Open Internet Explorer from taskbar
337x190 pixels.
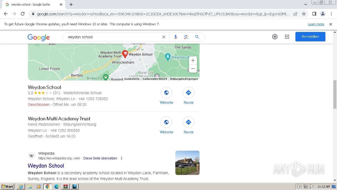21,187
